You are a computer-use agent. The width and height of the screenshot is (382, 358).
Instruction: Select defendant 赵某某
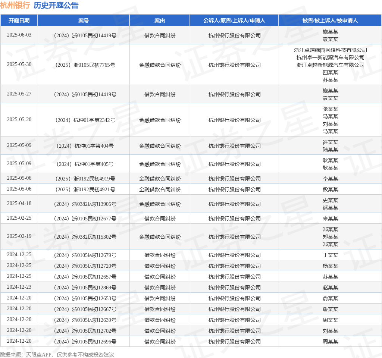coord(331,288)
